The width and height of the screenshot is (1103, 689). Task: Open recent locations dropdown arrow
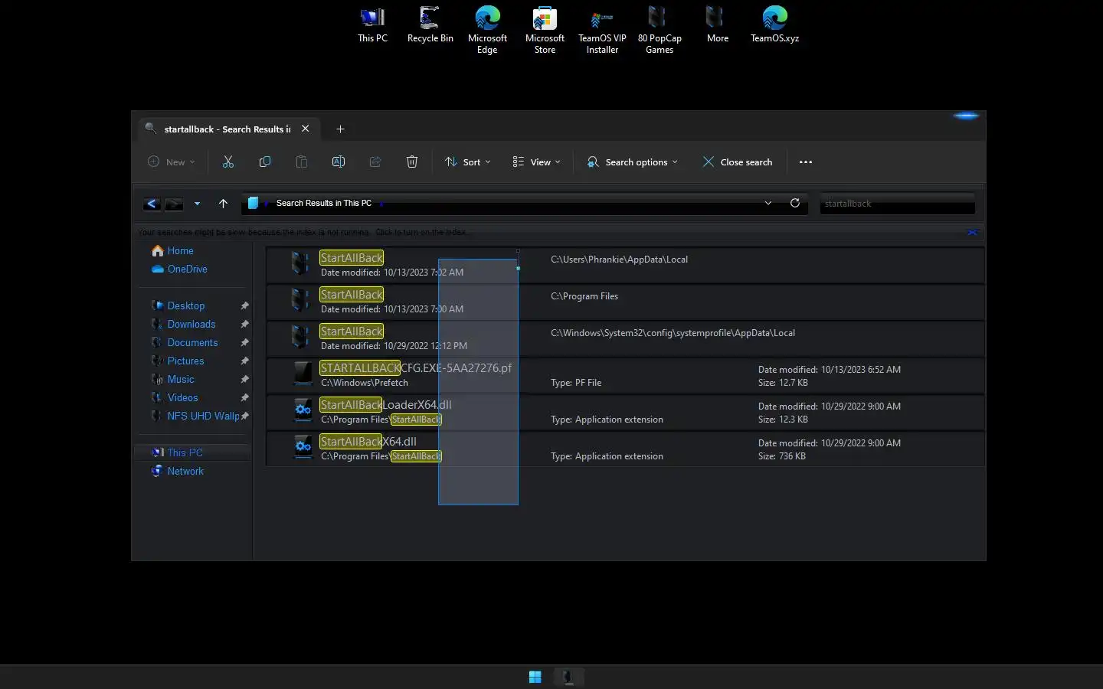tap(197, 204)
